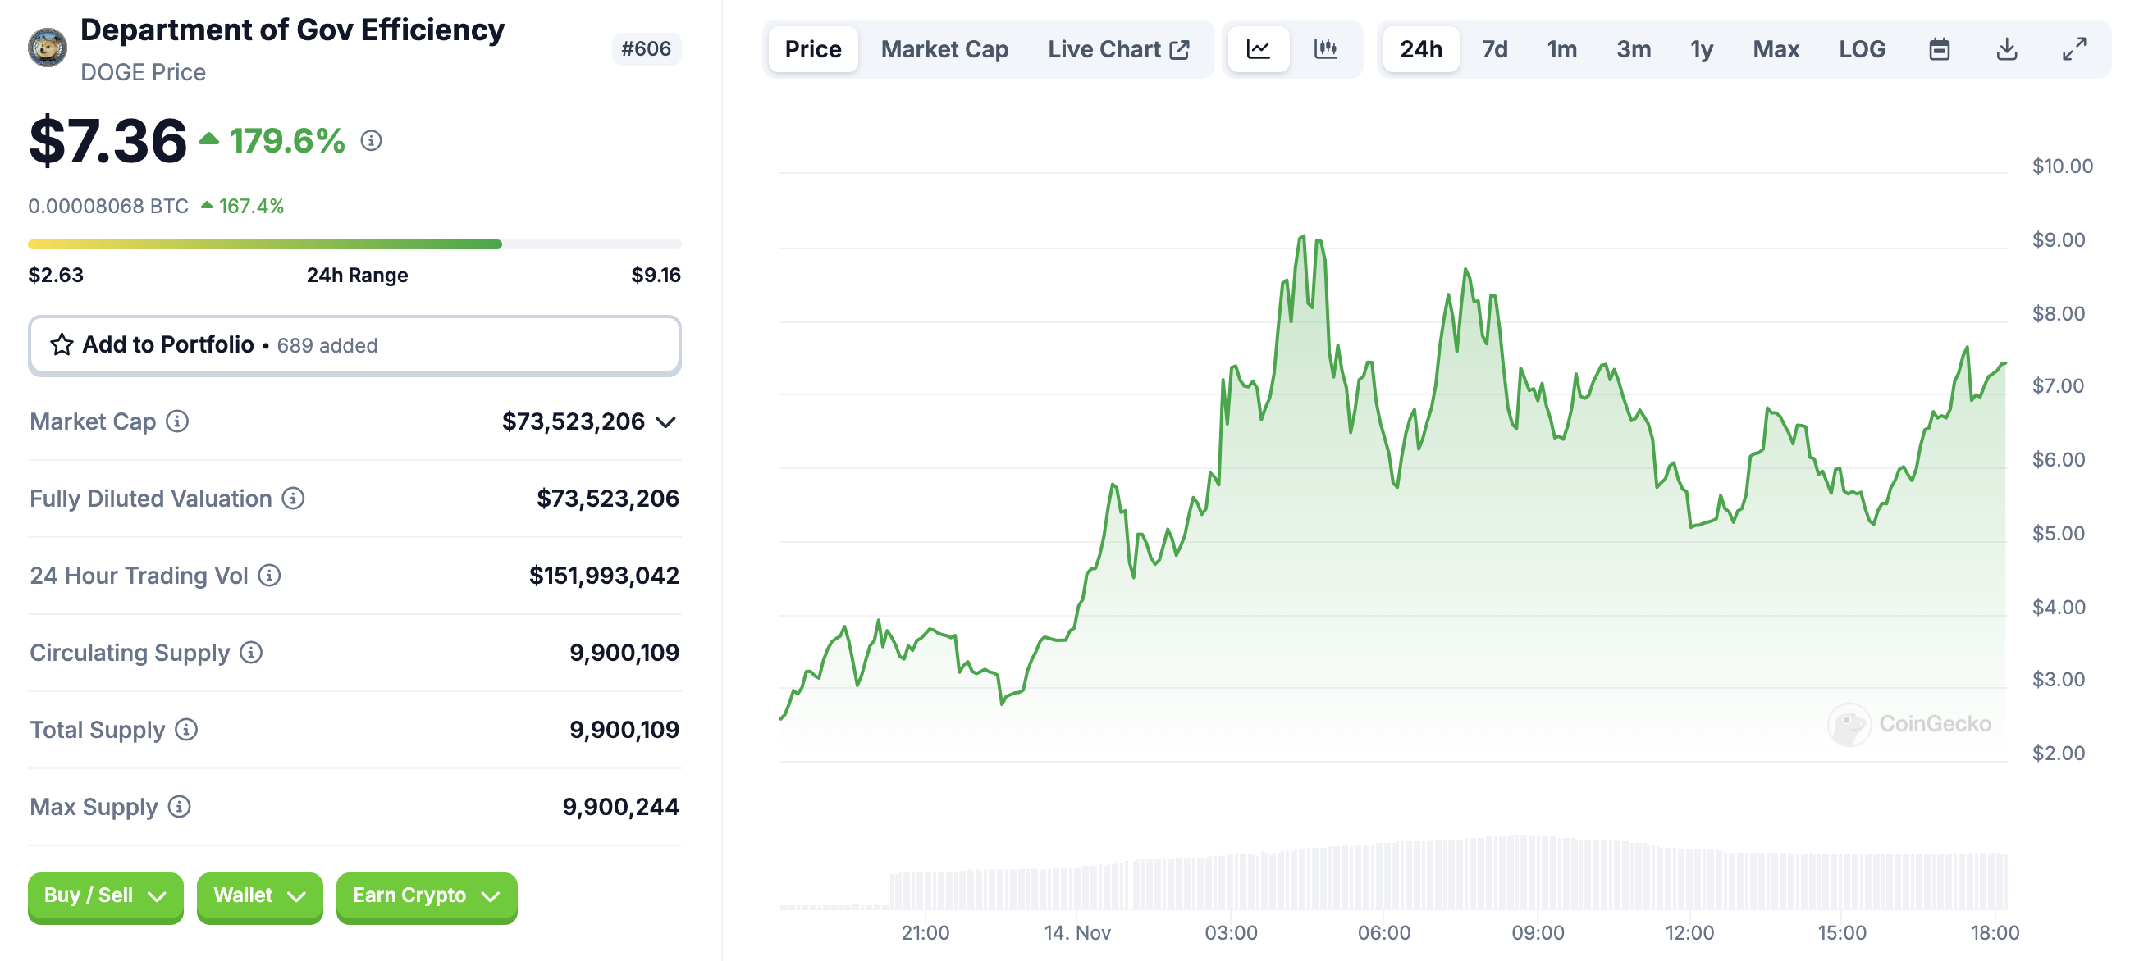Viewport: 2130px width, 961px height.
Task: Open the Live Chart external link
Action: pos(1118,49)
